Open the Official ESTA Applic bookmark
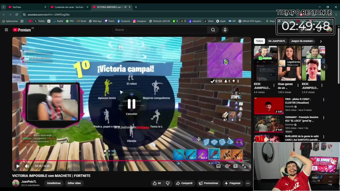340x191 pixels. [250, 21]
